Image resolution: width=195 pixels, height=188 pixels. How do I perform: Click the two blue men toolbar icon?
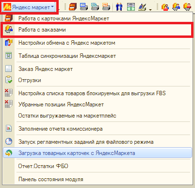coord(119,7)
